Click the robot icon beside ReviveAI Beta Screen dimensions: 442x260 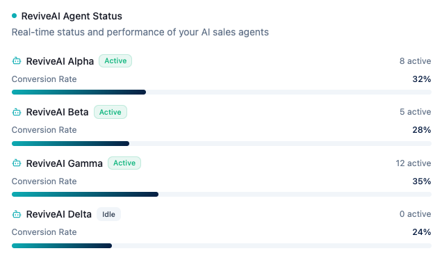coord(17,112)
